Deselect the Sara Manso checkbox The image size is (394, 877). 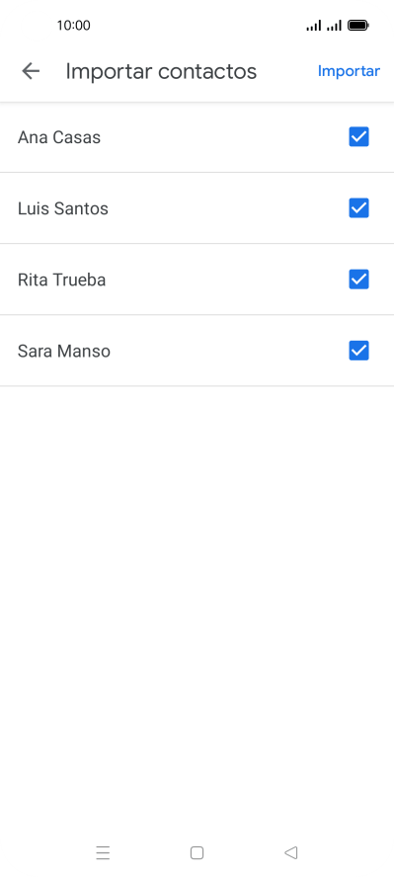coord(358,351)
